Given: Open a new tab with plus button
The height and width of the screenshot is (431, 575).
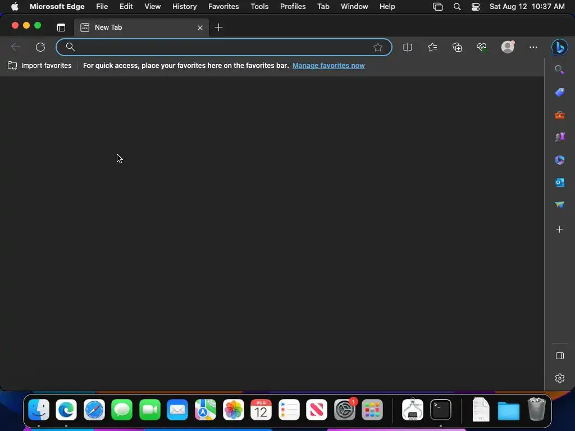Looking at the screenshot, I should 218,27.
